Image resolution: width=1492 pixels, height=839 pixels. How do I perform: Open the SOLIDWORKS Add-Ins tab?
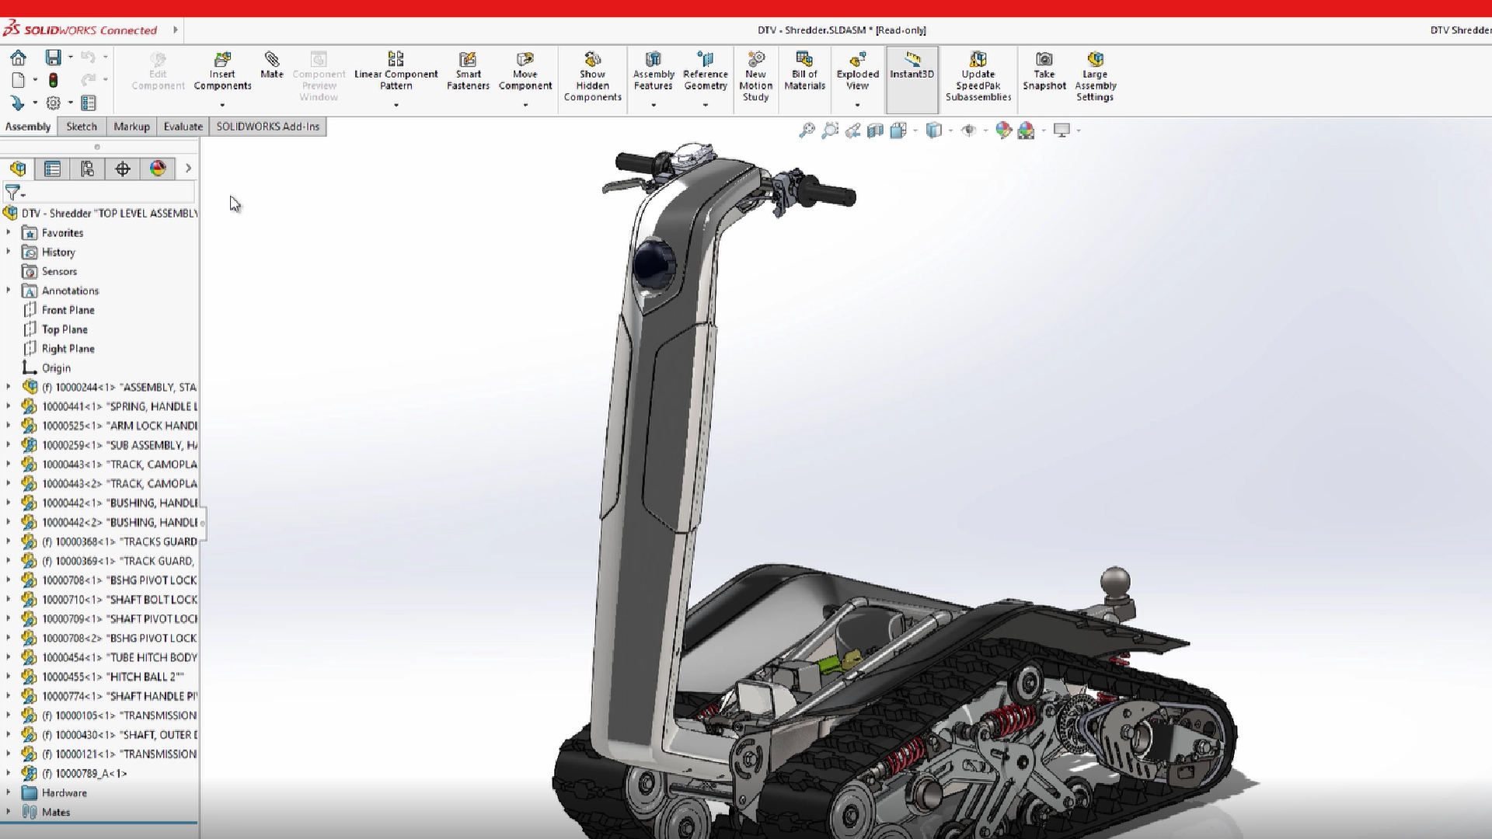click(x=268, y=127)
